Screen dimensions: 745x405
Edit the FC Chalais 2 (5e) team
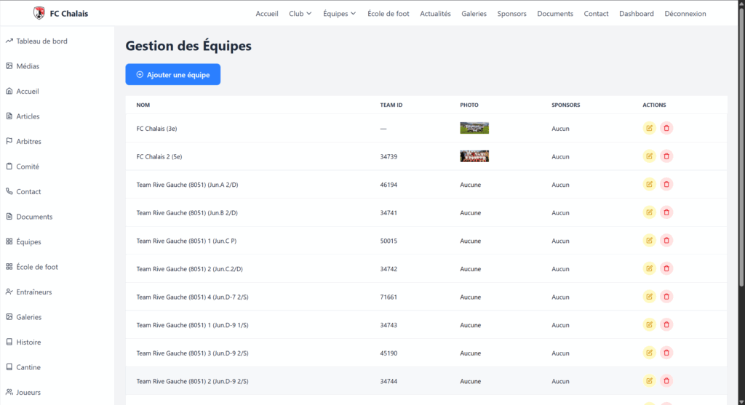tap(649, 156)
